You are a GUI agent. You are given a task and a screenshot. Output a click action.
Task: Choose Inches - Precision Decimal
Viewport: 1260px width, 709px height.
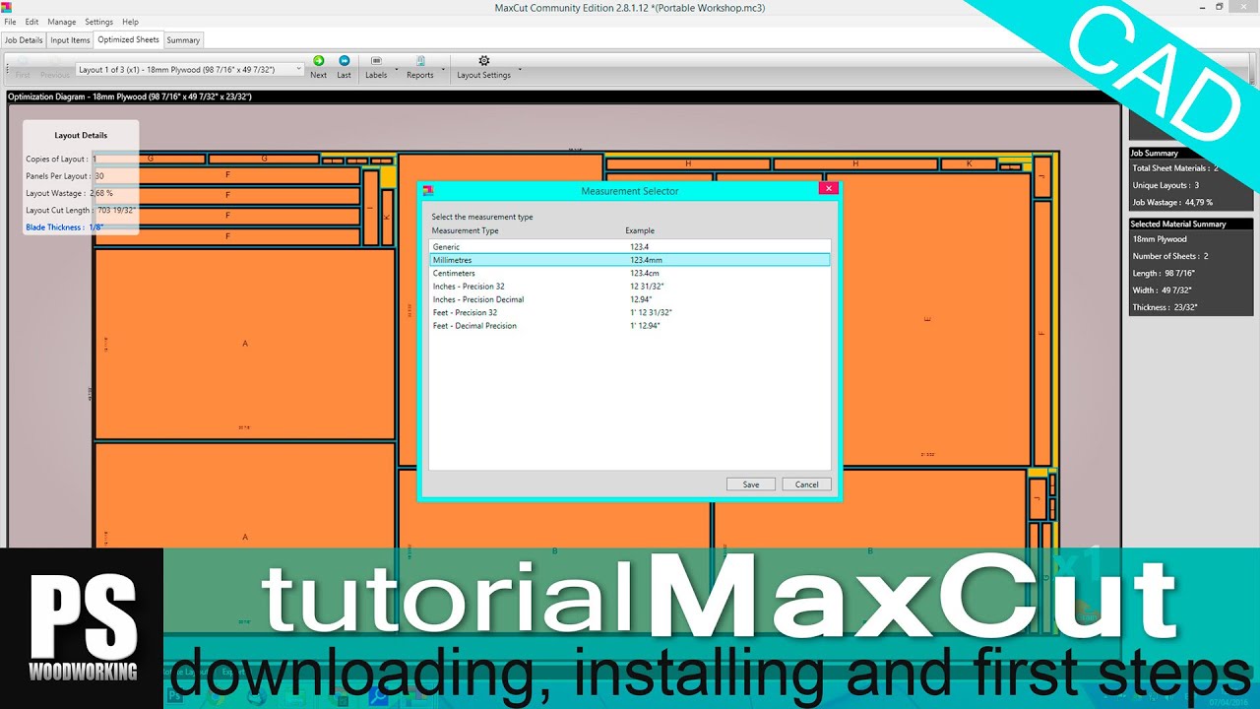[630, 299]
